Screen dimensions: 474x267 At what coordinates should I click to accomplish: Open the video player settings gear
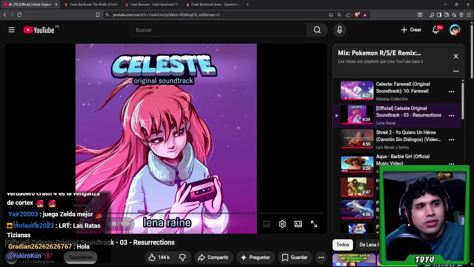[x=283, y=224]
